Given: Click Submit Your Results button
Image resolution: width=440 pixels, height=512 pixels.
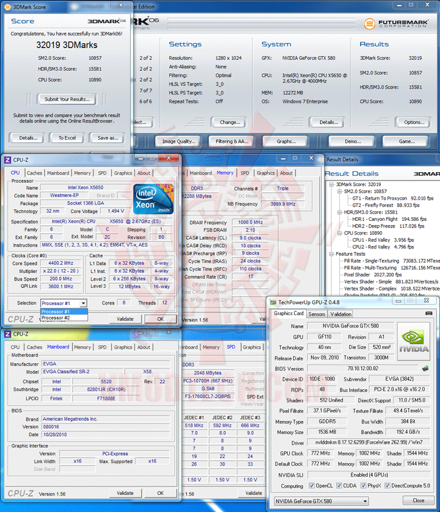Looking at the screenshot, I should (x=67, y=99).
